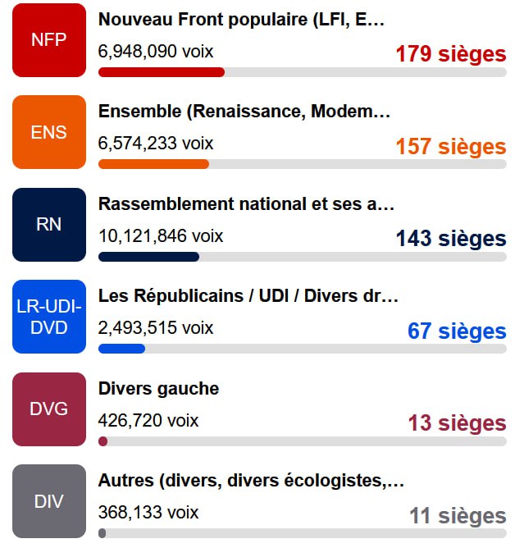Click the orange Ensemble progress bar
The width and height of the screenshot is (524, 548).
point(303,164)
